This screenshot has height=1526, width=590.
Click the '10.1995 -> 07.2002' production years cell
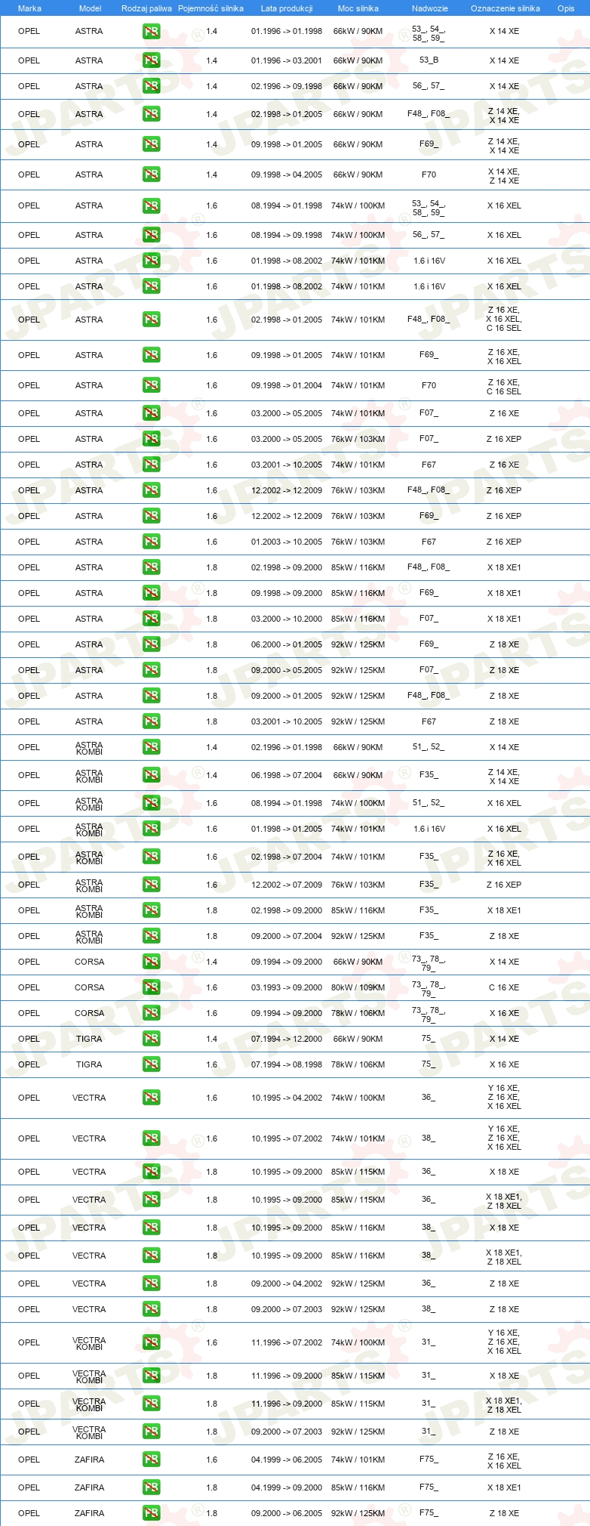pos(287,1138)
